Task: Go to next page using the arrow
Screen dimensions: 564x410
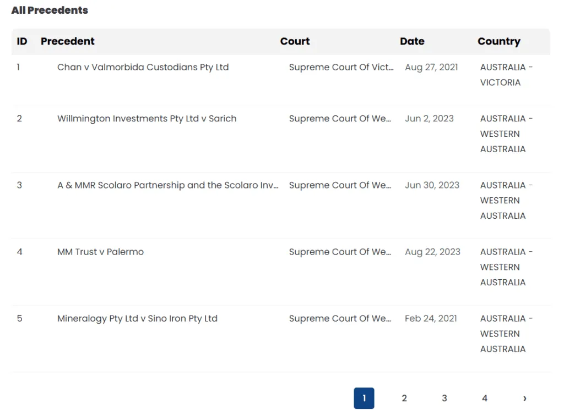Action: tap(525, 398)
